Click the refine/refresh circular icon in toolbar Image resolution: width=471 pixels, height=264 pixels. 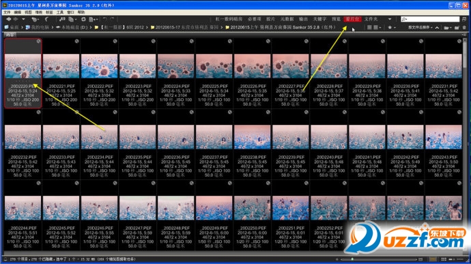(x=83, y=19)
